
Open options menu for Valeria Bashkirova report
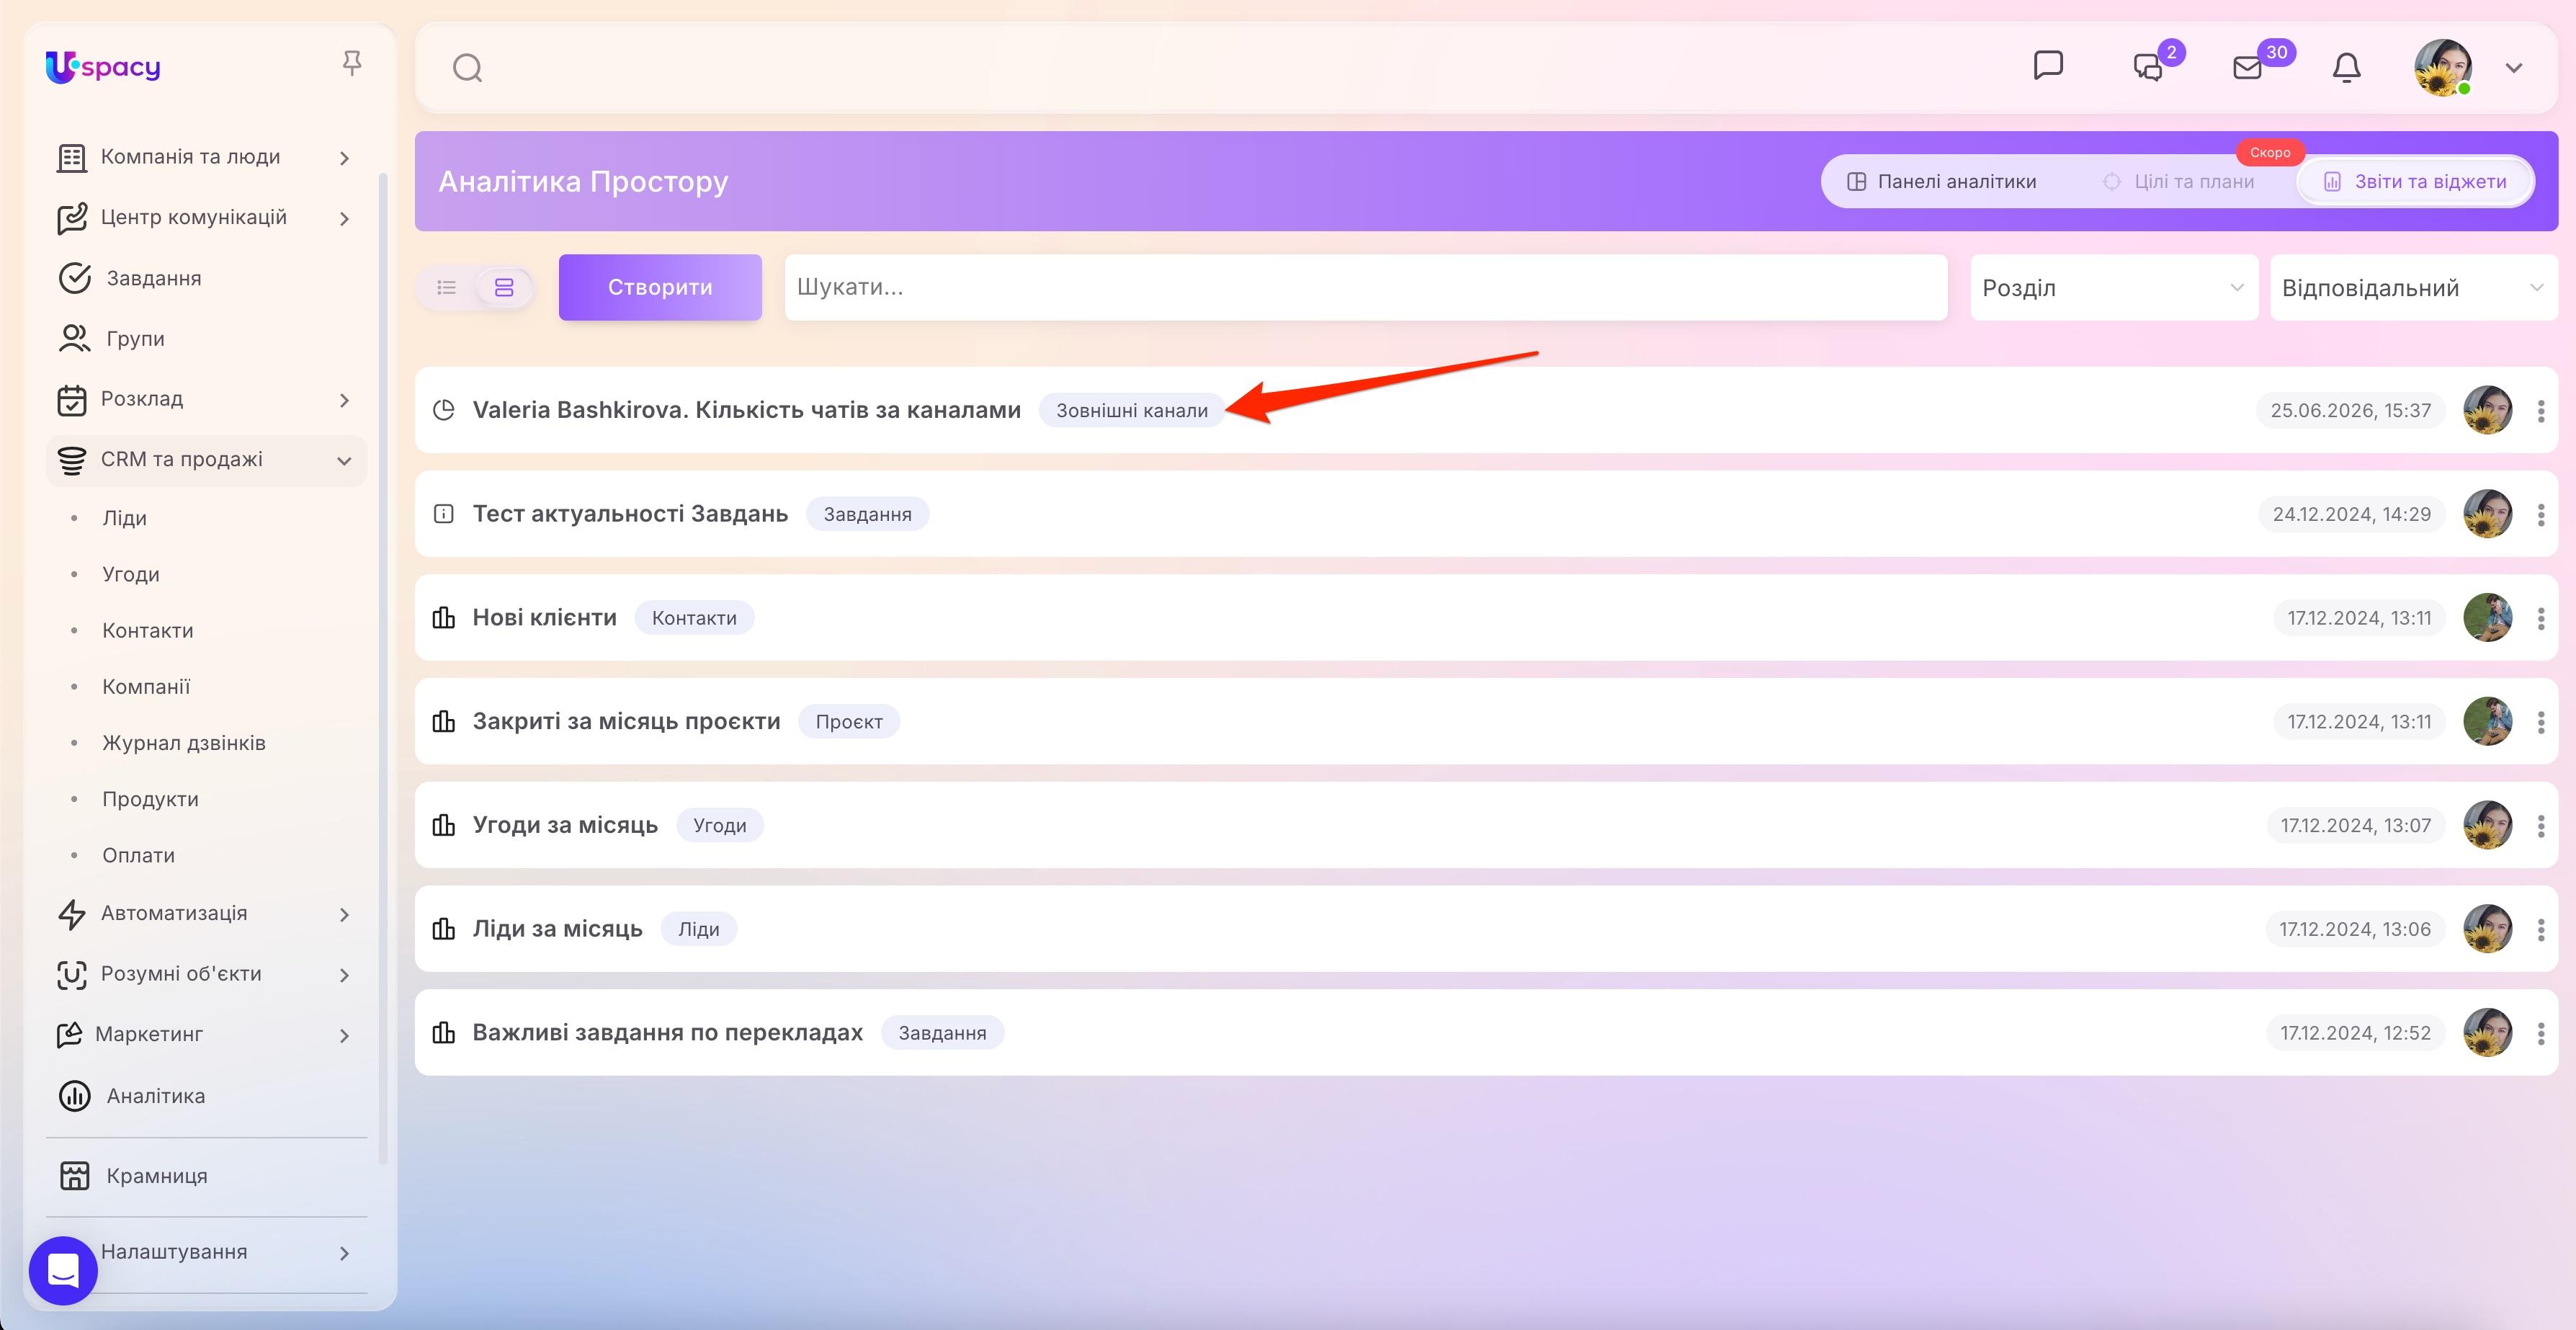(2540, 411)
